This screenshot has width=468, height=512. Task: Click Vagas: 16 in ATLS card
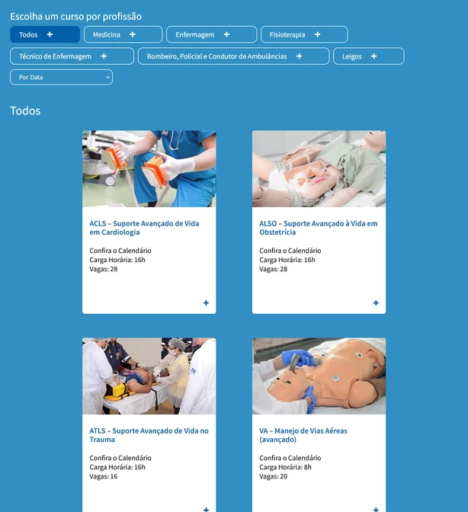tap(104, 476)
